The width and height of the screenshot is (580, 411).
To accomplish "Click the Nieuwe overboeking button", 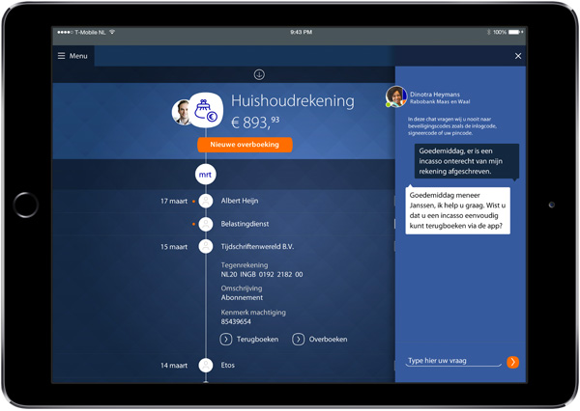I will pos(245,145).
